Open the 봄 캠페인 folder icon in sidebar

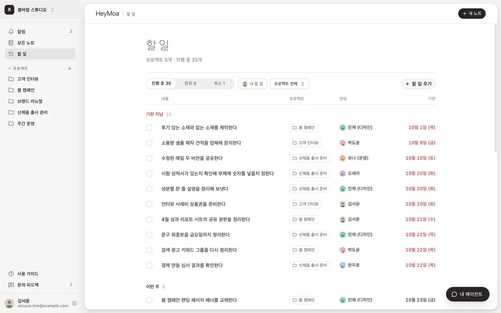(x=11, y=90)
